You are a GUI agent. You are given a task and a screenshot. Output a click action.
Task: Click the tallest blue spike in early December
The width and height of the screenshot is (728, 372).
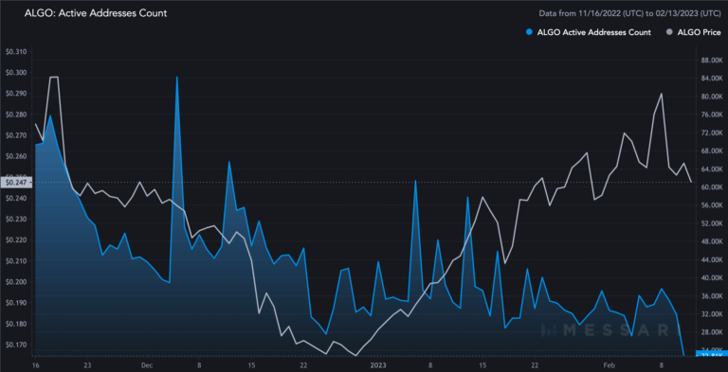(177, 78)
